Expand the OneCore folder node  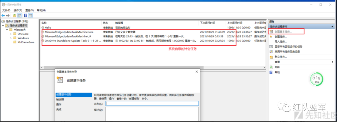point(11,34)
